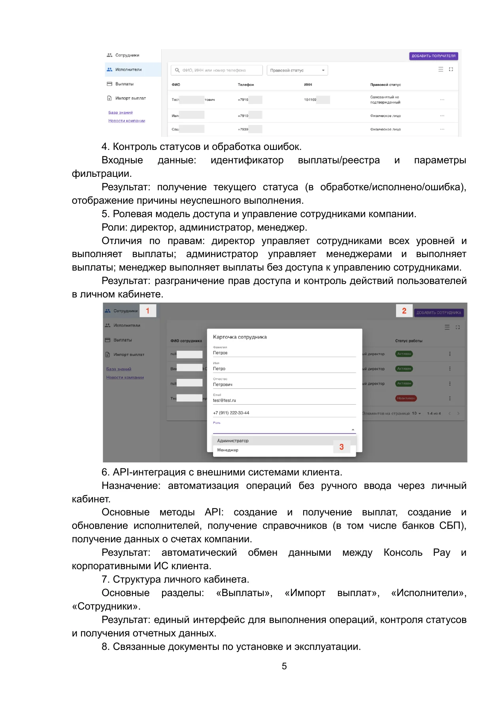The height and width of the screenshot is (712, 504).
Task: Toggle fullscreen icon above the recipients table
Action: (x=451, y=70)
